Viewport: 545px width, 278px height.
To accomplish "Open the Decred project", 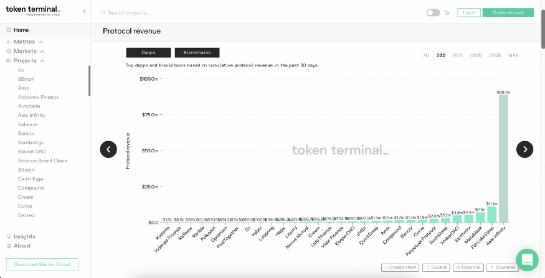I will coord(26,215).
